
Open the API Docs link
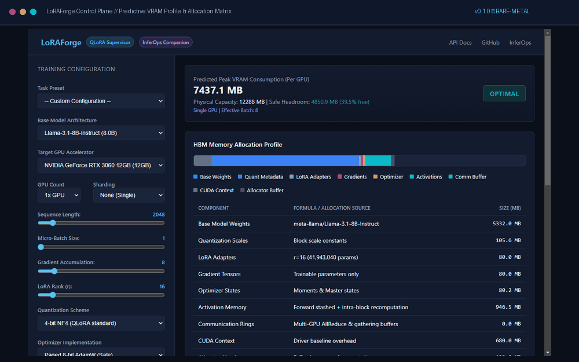[x=460, y=42]
